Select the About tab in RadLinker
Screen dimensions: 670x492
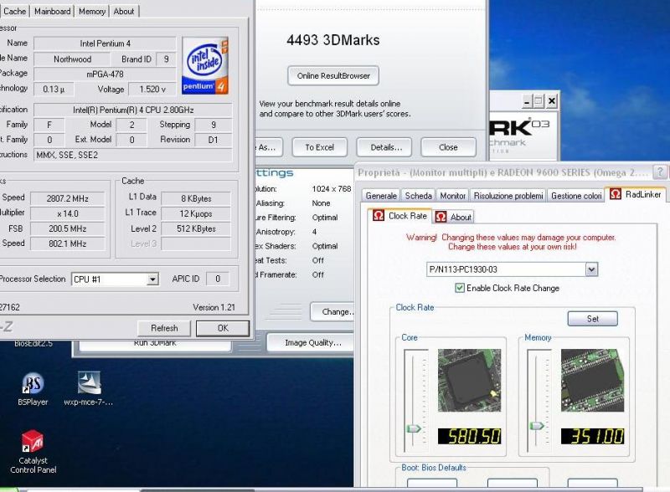click(454, 217)
